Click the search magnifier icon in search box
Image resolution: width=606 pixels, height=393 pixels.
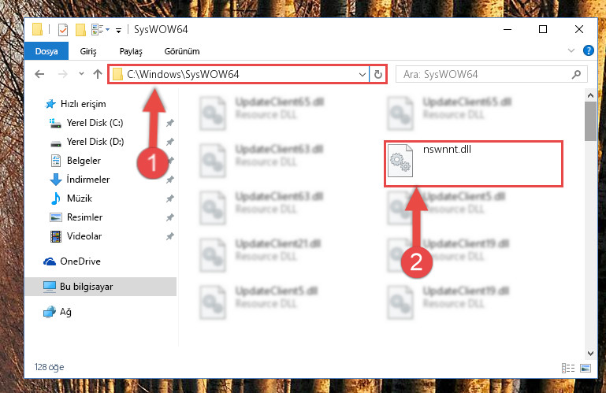point(576,74)
